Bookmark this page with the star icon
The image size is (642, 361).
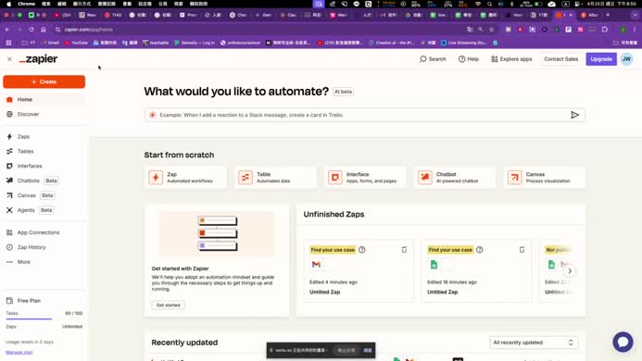(x=491, y=30)
